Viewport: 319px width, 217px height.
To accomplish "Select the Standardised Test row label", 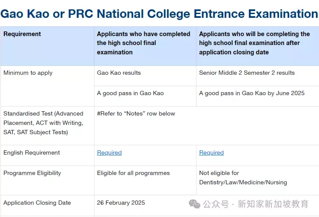I will tap(43, 123).
